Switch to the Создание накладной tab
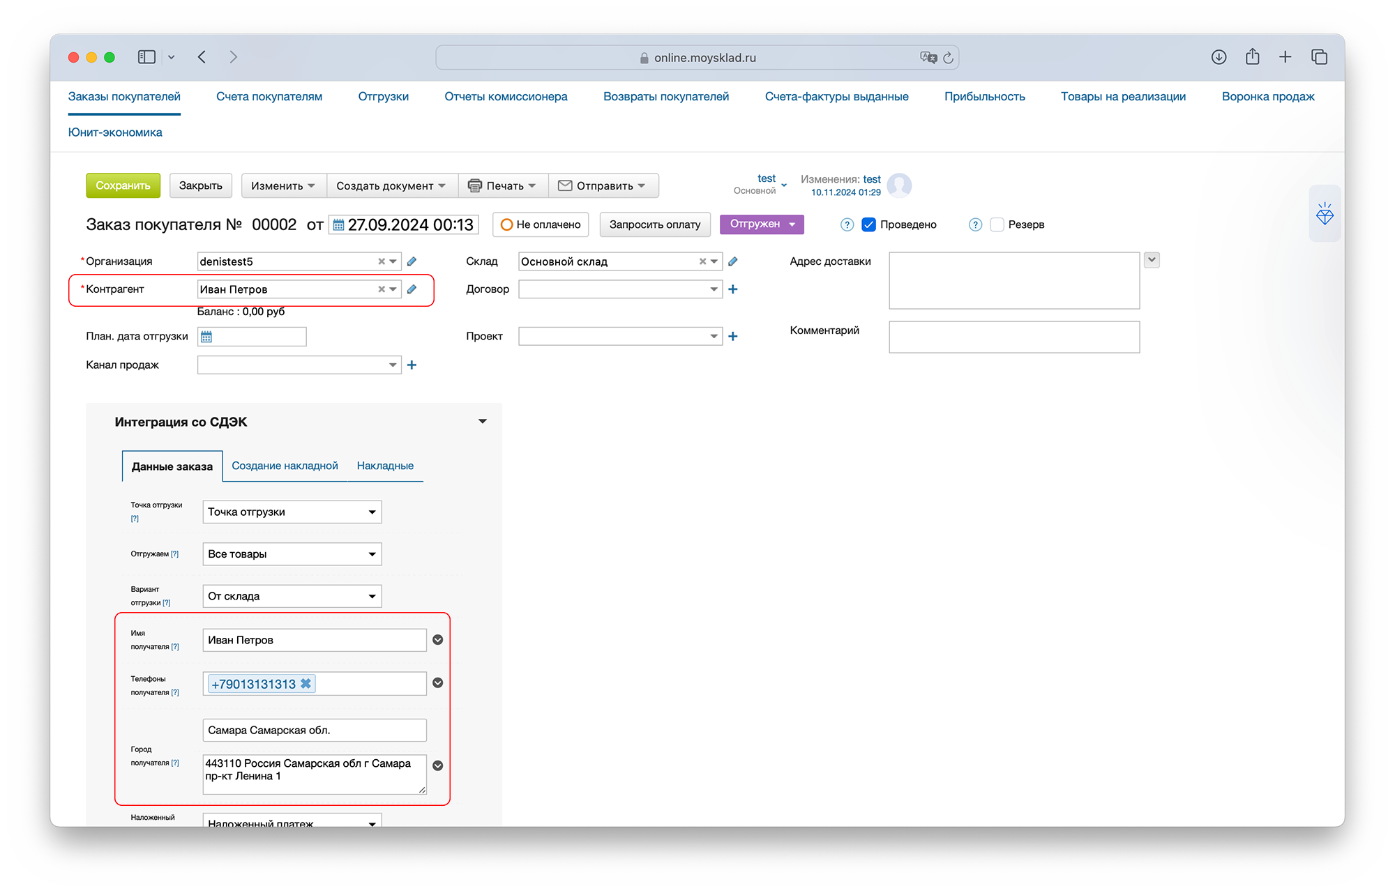Viewport: 1395px width, 893px height. pyautogui.click(x=285, y=466)
